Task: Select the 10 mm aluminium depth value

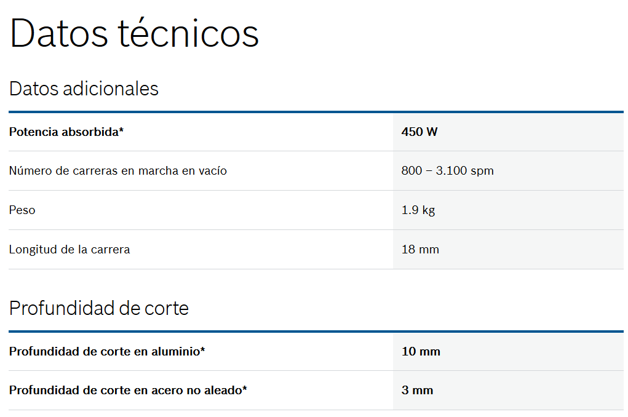Action: [x=421, y=352]
